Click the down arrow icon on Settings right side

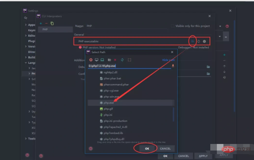tap(224, 72)
